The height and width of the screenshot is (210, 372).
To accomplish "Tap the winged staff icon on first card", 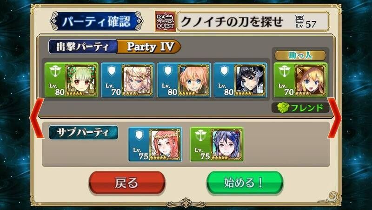I will [x=55, y=71].
